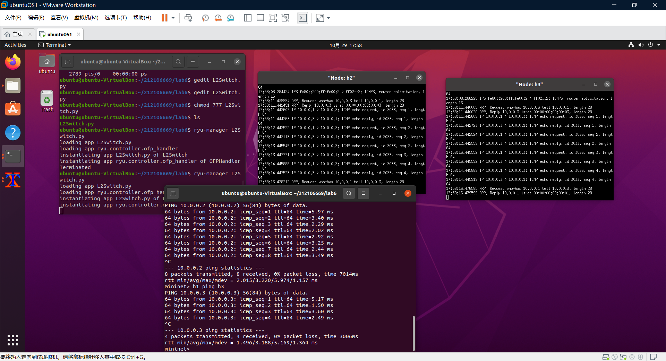The image size is (666, 361).
Task: Open Files from the Ubuntu dock
Action: [13, 86]
